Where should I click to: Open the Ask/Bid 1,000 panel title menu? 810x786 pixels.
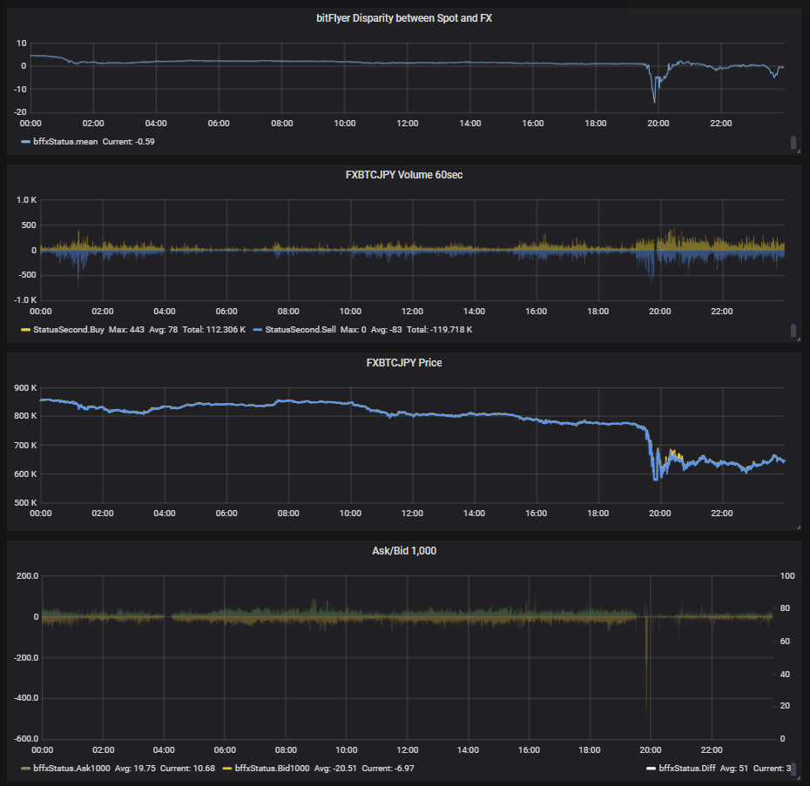pos(404,551)
